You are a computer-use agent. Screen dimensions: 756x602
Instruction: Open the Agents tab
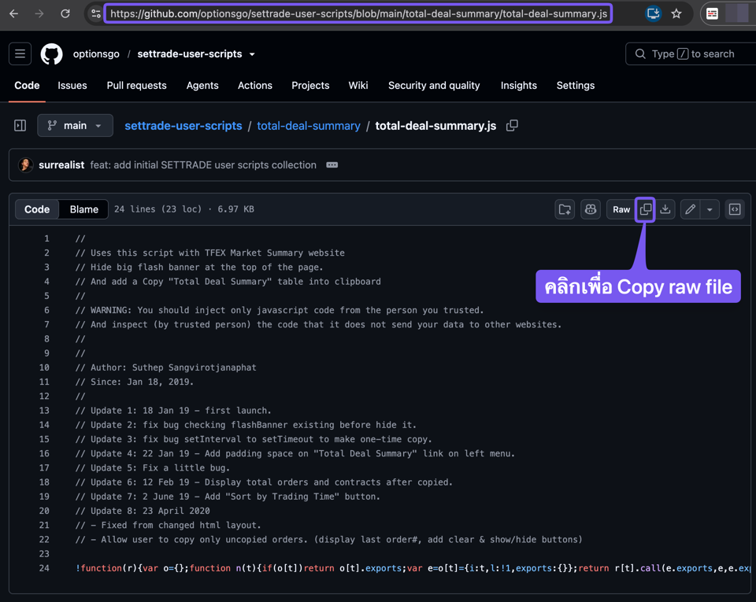click(x=202, y=85)
